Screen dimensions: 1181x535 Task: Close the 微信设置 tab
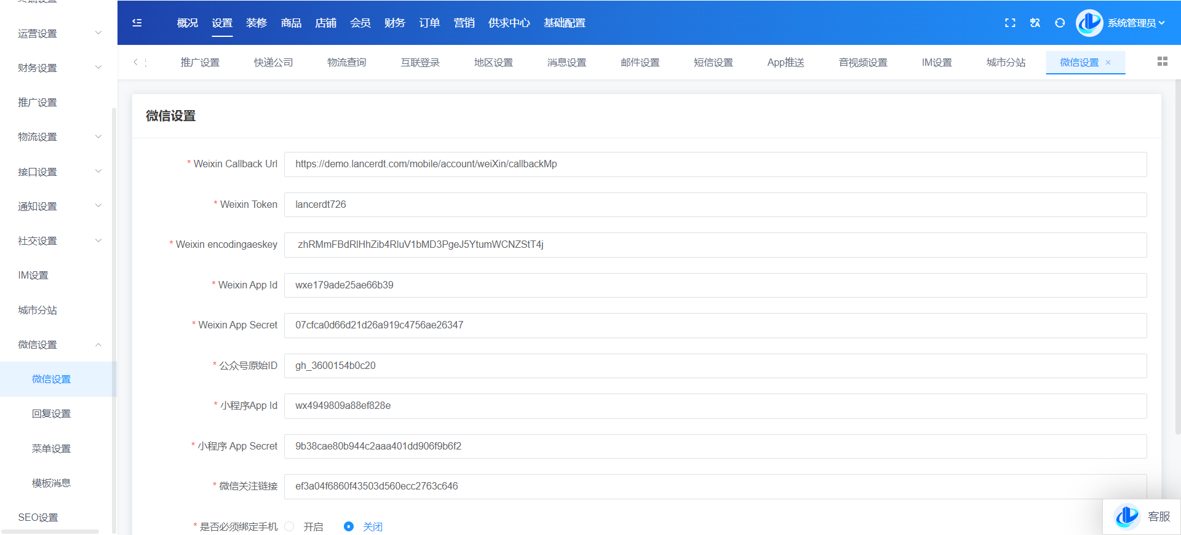[x=1108, y=63]
